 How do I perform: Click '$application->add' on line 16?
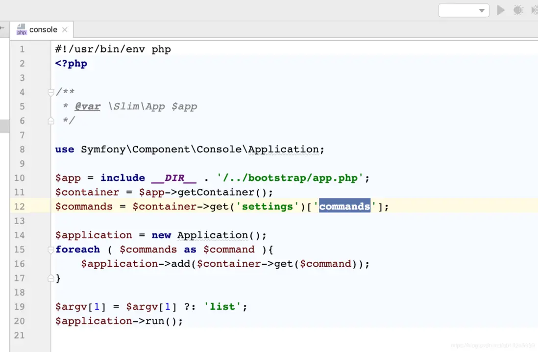(x=136, y=264)
